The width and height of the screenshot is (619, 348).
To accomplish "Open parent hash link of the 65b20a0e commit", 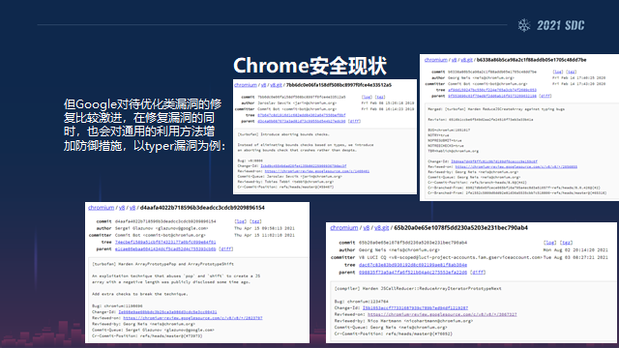I will [413, 273].
